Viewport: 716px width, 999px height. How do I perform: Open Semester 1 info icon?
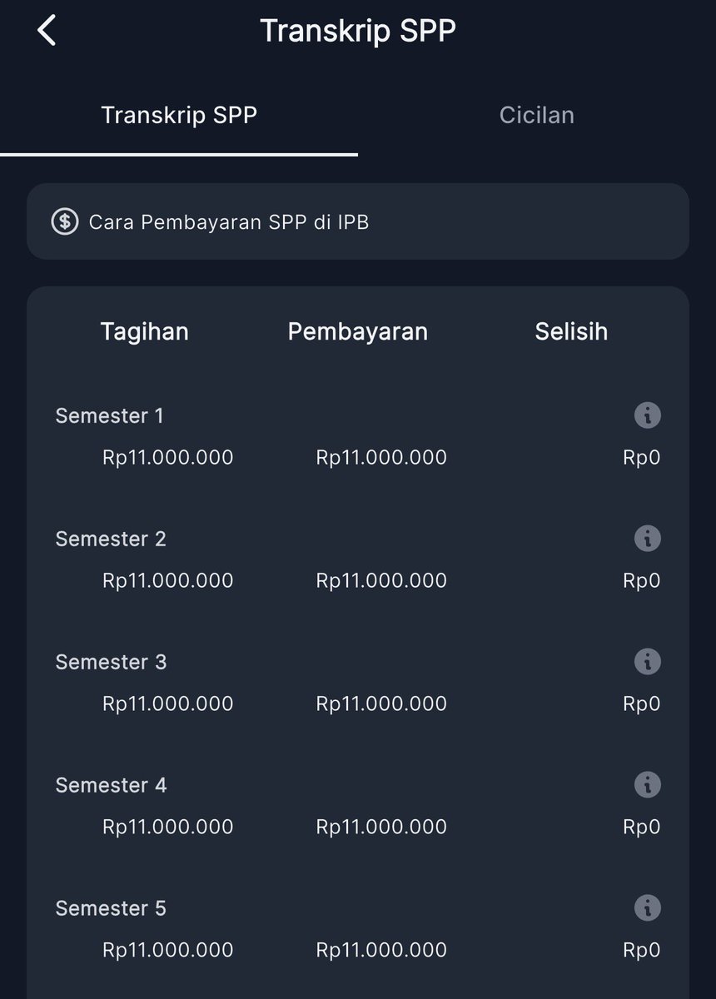click(x=647, y=415)
